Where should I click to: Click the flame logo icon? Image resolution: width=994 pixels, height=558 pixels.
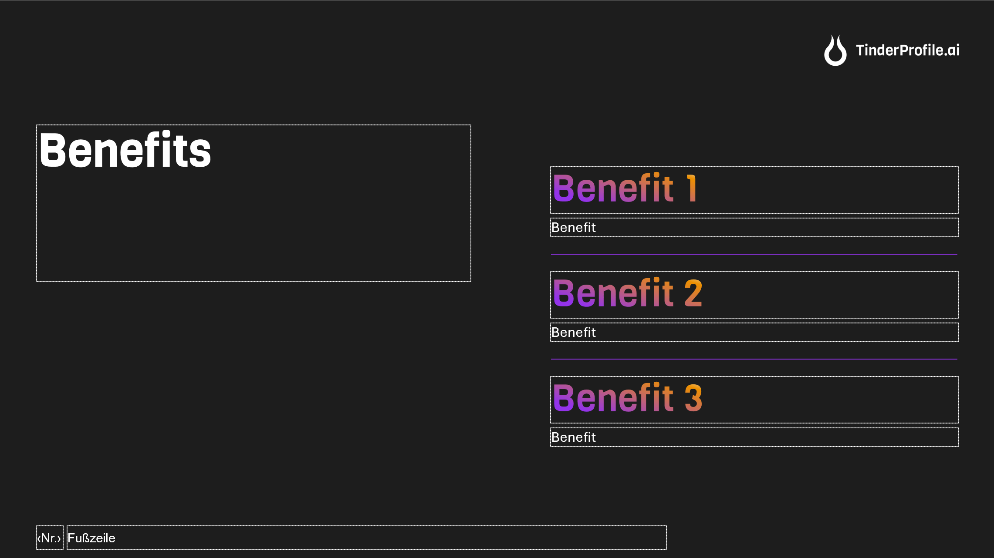[835, 51]
